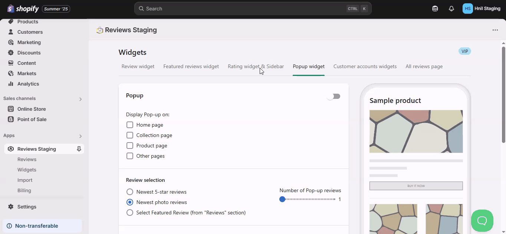Open the chat support bubble

click(482, 221)
